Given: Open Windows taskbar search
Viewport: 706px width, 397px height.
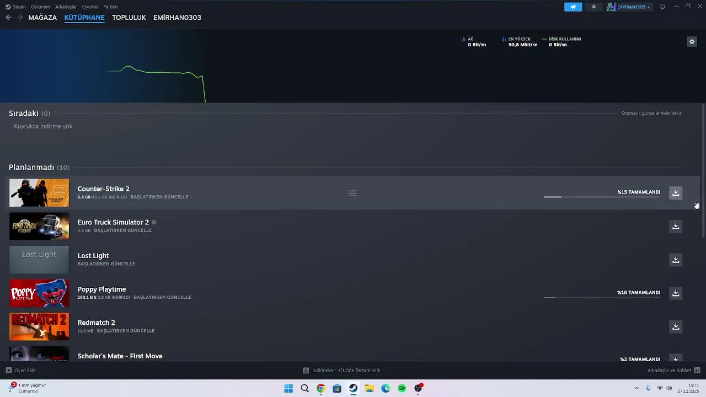Looking at the screenshot, I should [x=304, y=388].
